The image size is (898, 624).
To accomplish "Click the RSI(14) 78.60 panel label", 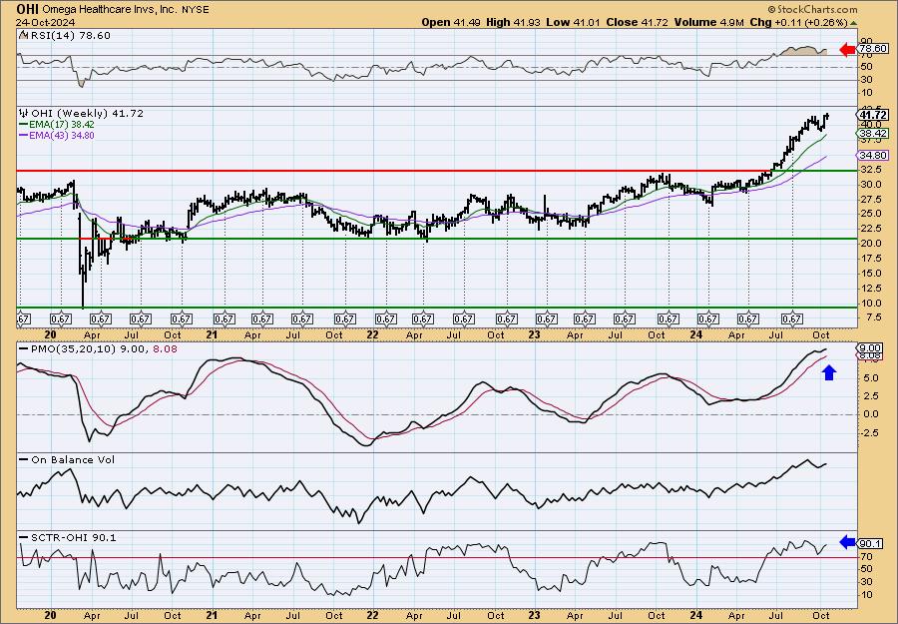I will point(70,36).
